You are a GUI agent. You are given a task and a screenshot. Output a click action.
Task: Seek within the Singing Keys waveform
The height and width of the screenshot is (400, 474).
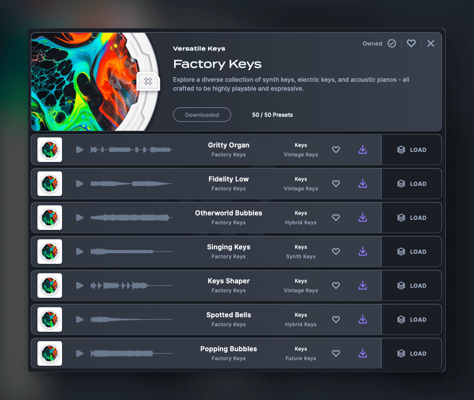pos(131,252)
